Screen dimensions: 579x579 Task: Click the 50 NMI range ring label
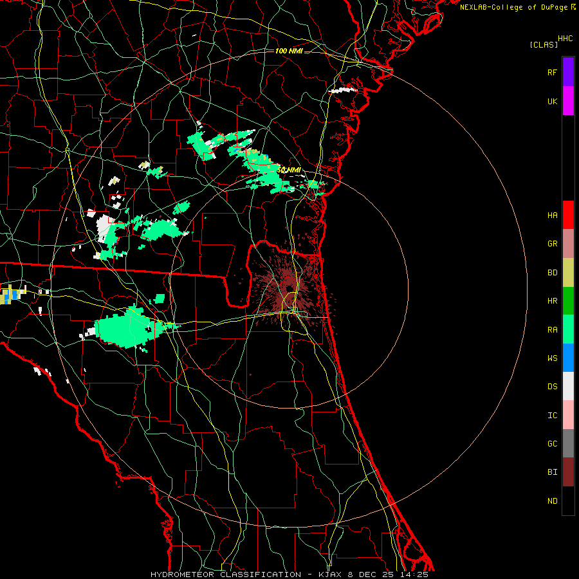coord(289,170)
